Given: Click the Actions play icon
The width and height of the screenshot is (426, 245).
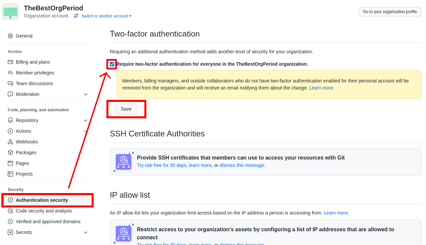Looking at the screenshot, I should pyautogui.click(x=10, y=131).
